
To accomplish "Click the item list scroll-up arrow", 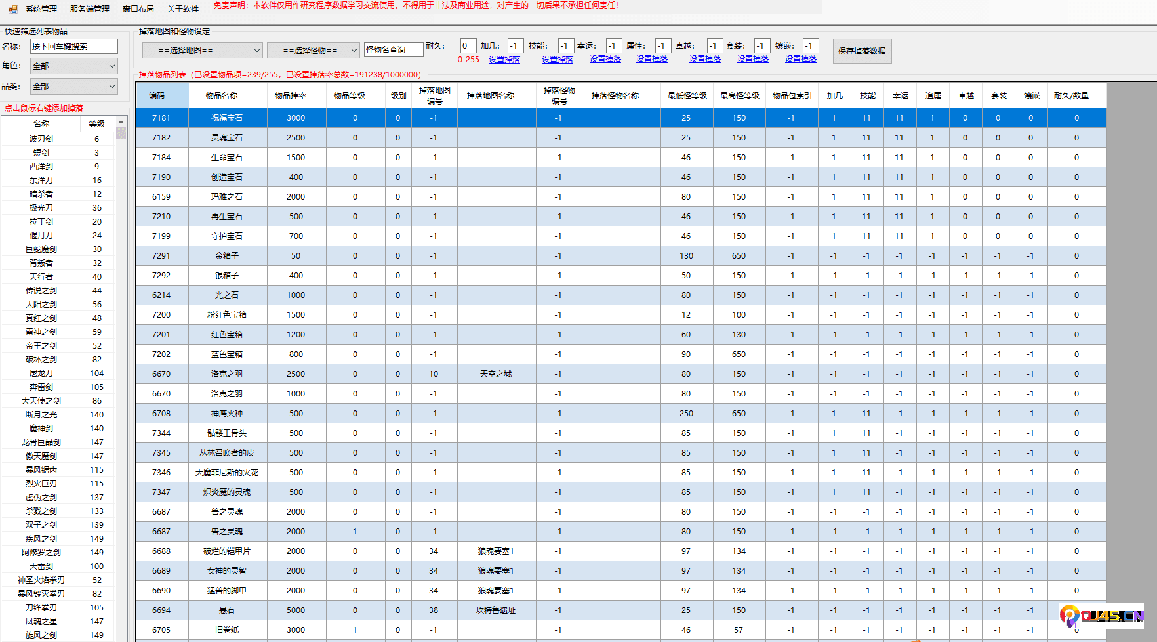I will [x=121, y=123].
